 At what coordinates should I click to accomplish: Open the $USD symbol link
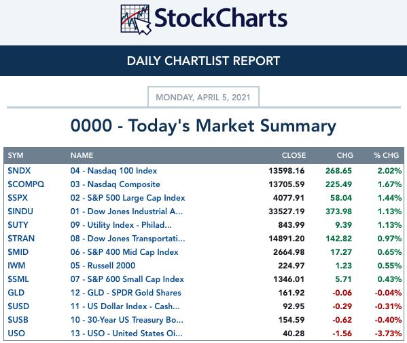(x=18, y=306)
